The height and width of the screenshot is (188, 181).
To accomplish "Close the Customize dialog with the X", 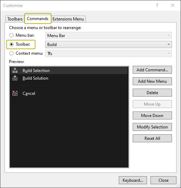I will point(173,5).
